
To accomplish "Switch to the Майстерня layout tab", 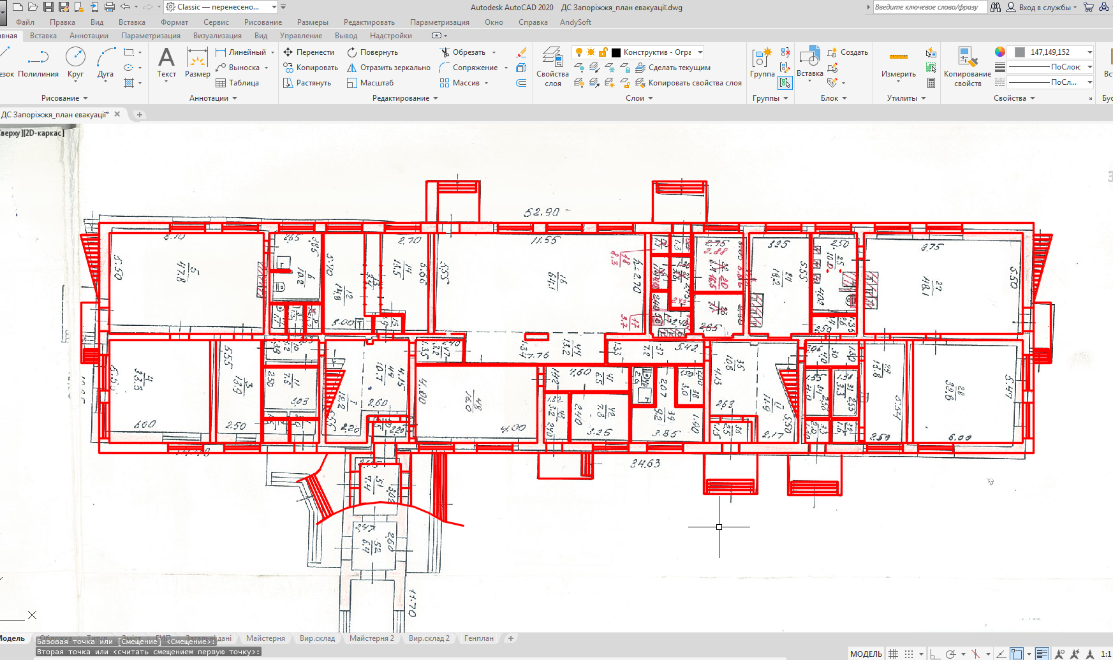I will (265, 638).
